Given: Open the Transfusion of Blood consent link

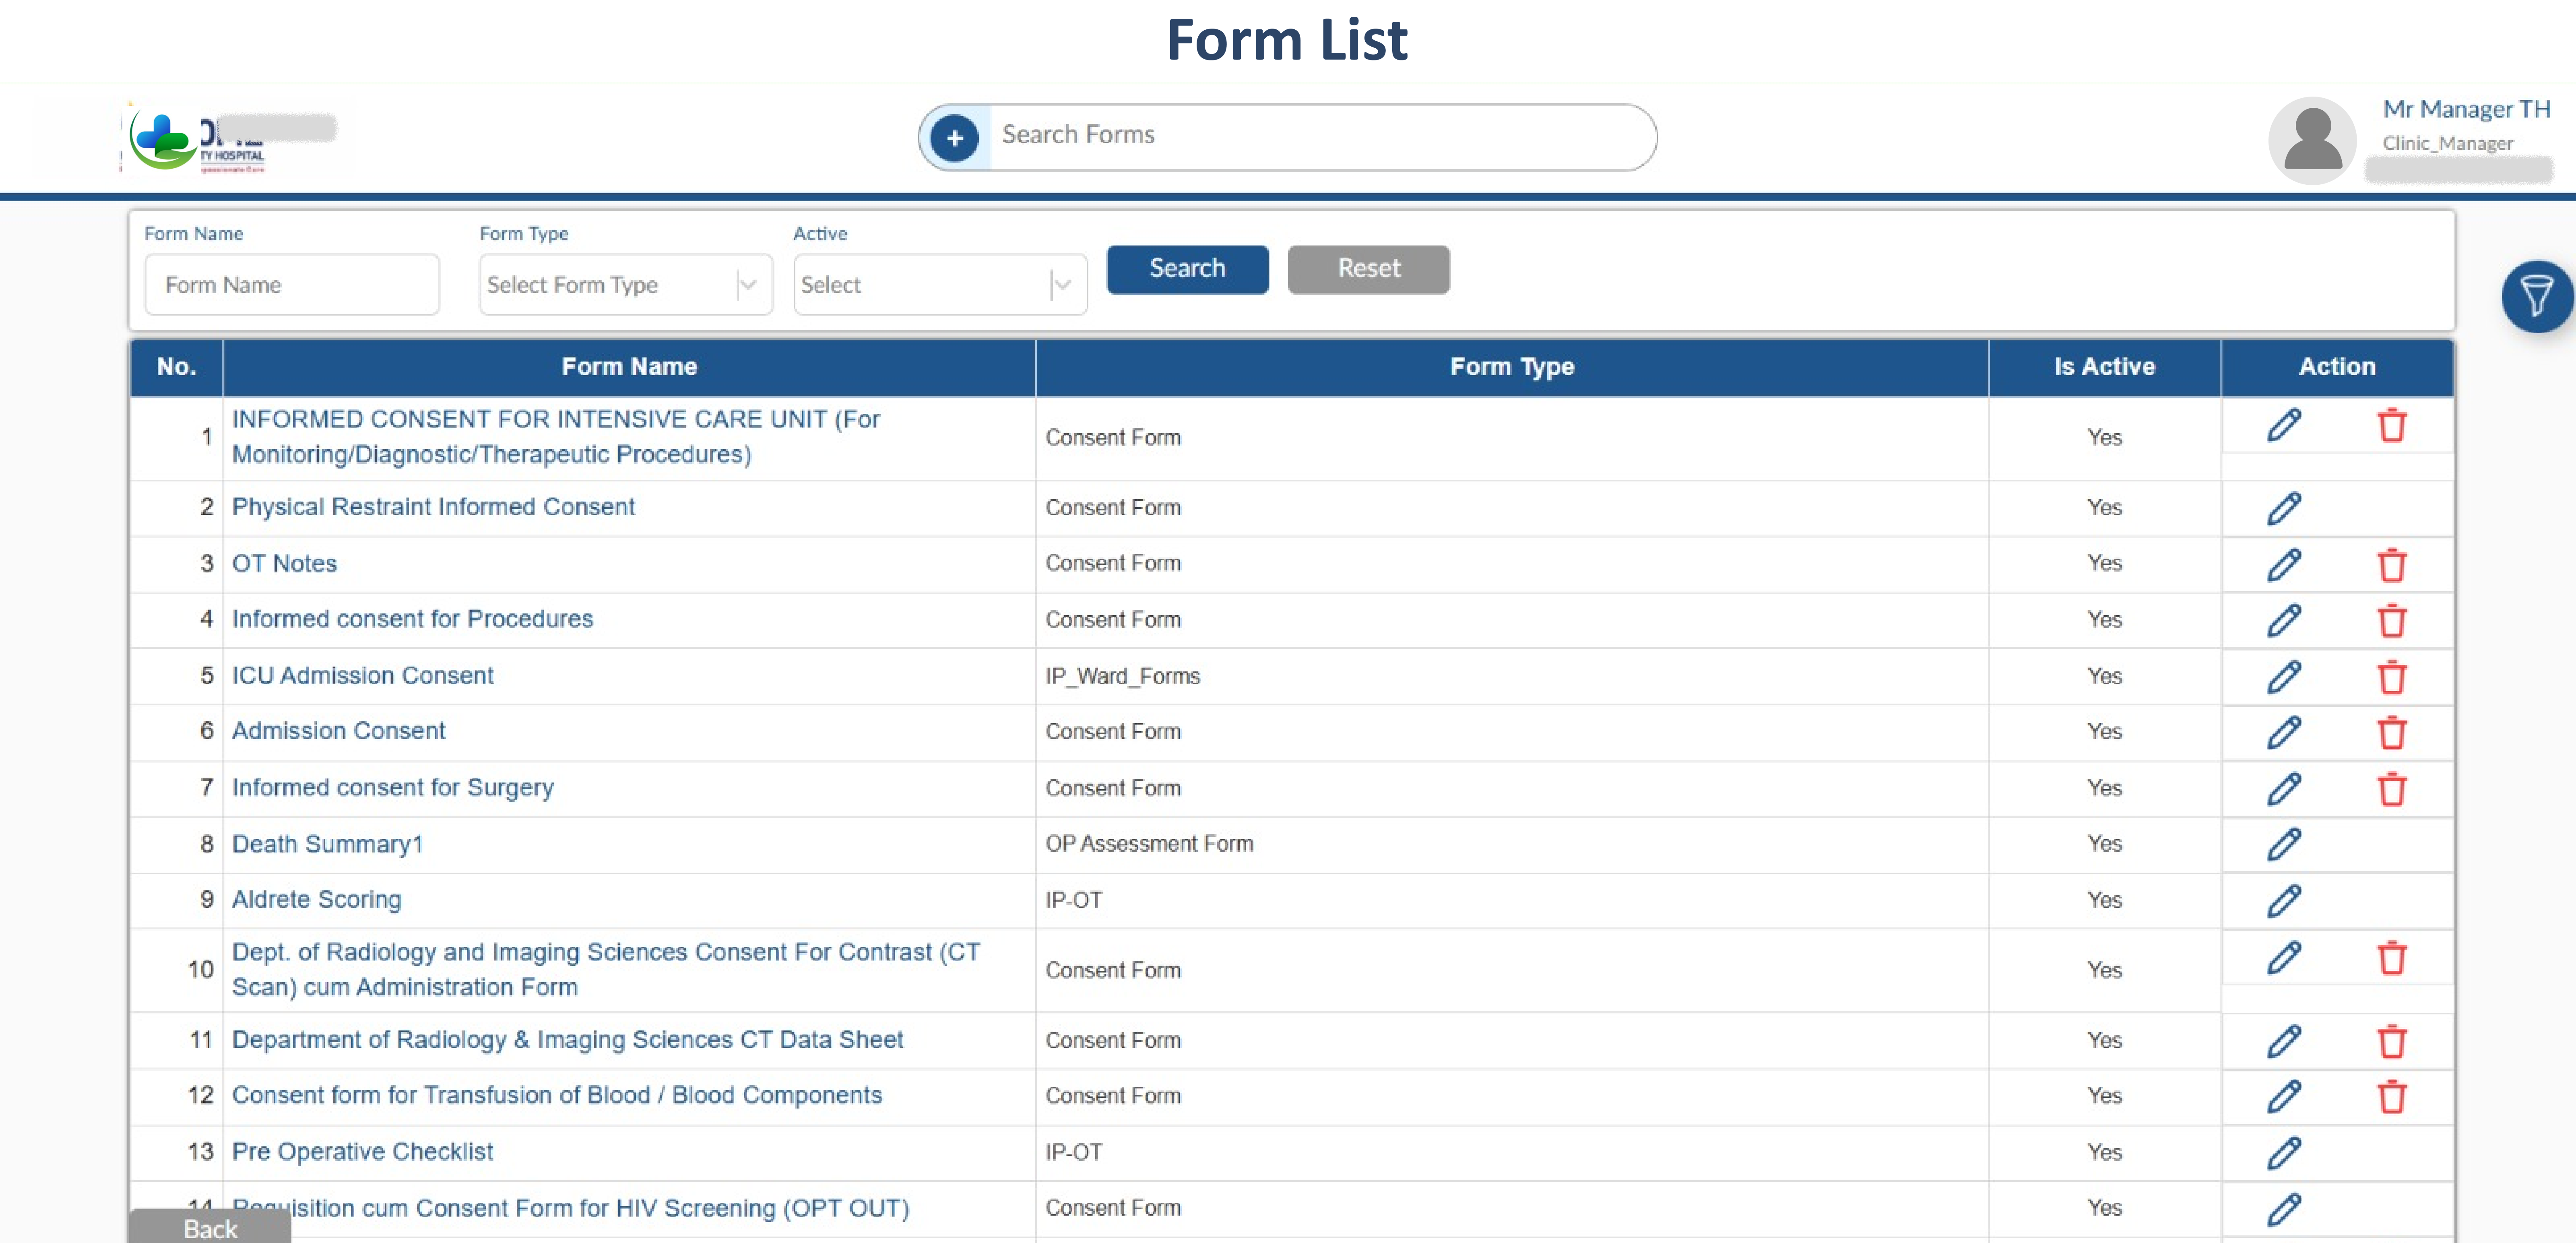Looking at the screenshot, I should [557, 1095].
